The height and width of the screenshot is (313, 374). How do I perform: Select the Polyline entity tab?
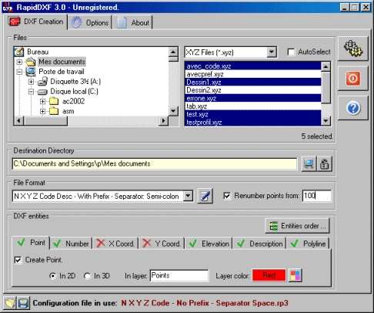click(308, 244)
